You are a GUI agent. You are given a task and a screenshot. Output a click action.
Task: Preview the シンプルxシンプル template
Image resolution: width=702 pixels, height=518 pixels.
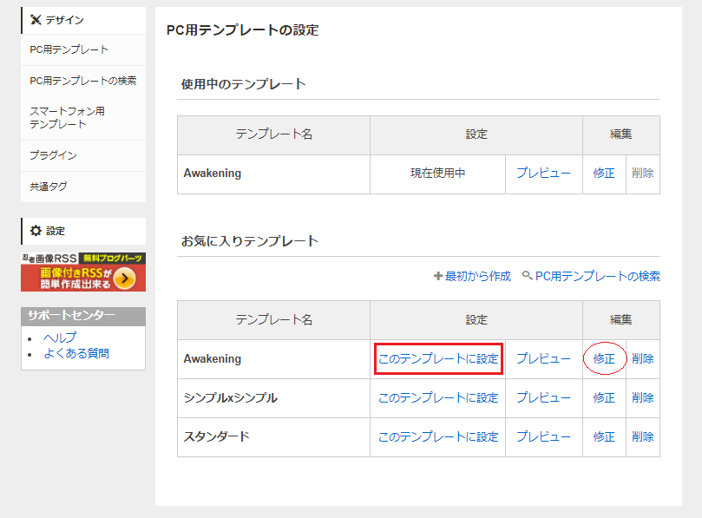543,398
